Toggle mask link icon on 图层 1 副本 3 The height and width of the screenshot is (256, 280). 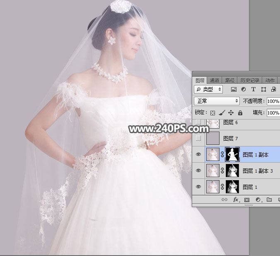[x=222, y=171]
